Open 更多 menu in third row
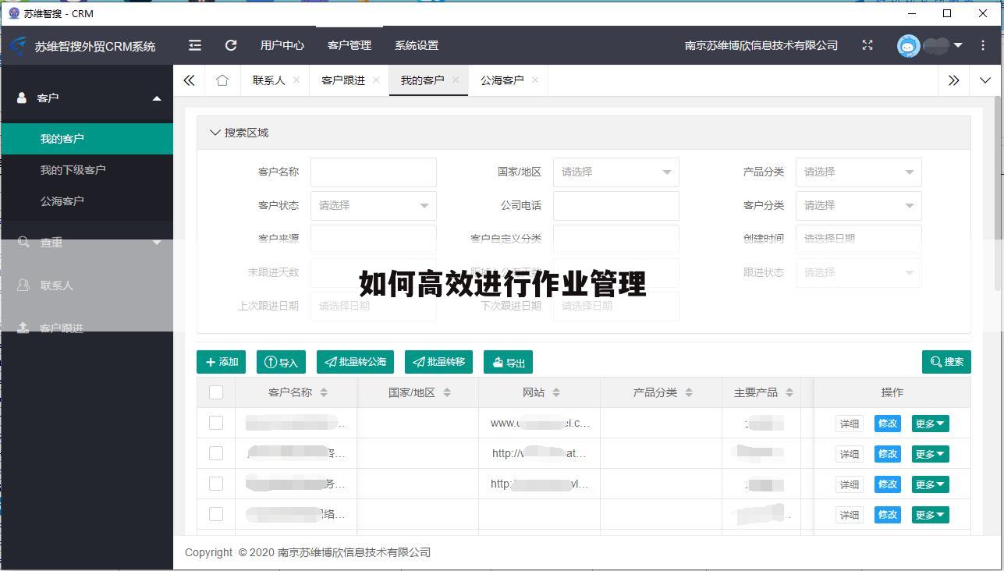Screen dimensions: 1004x571 pyautogui.click(x=930, y=484)
